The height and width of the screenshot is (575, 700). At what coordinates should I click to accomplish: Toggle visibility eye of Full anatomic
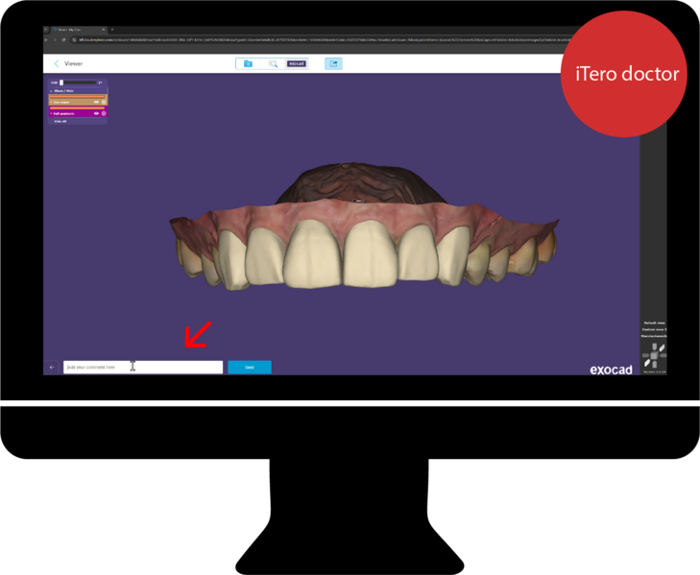click(x=96, y=113)
